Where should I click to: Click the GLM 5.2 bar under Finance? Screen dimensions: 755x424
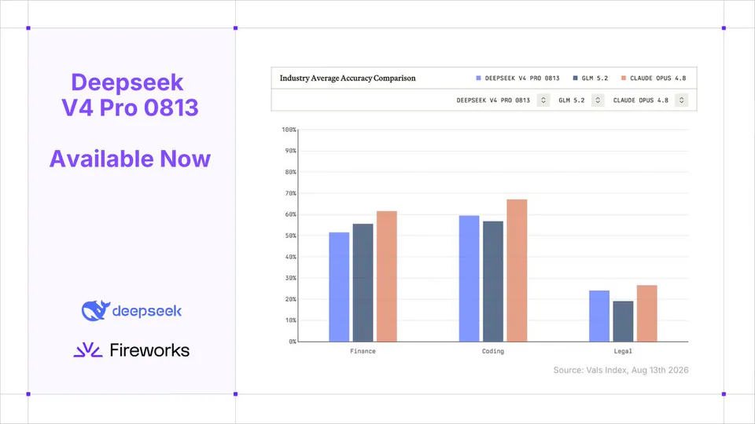pos(363,283)
